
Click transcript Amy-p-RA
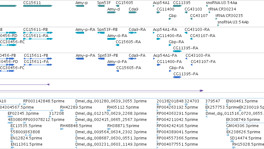pos(80,33)
